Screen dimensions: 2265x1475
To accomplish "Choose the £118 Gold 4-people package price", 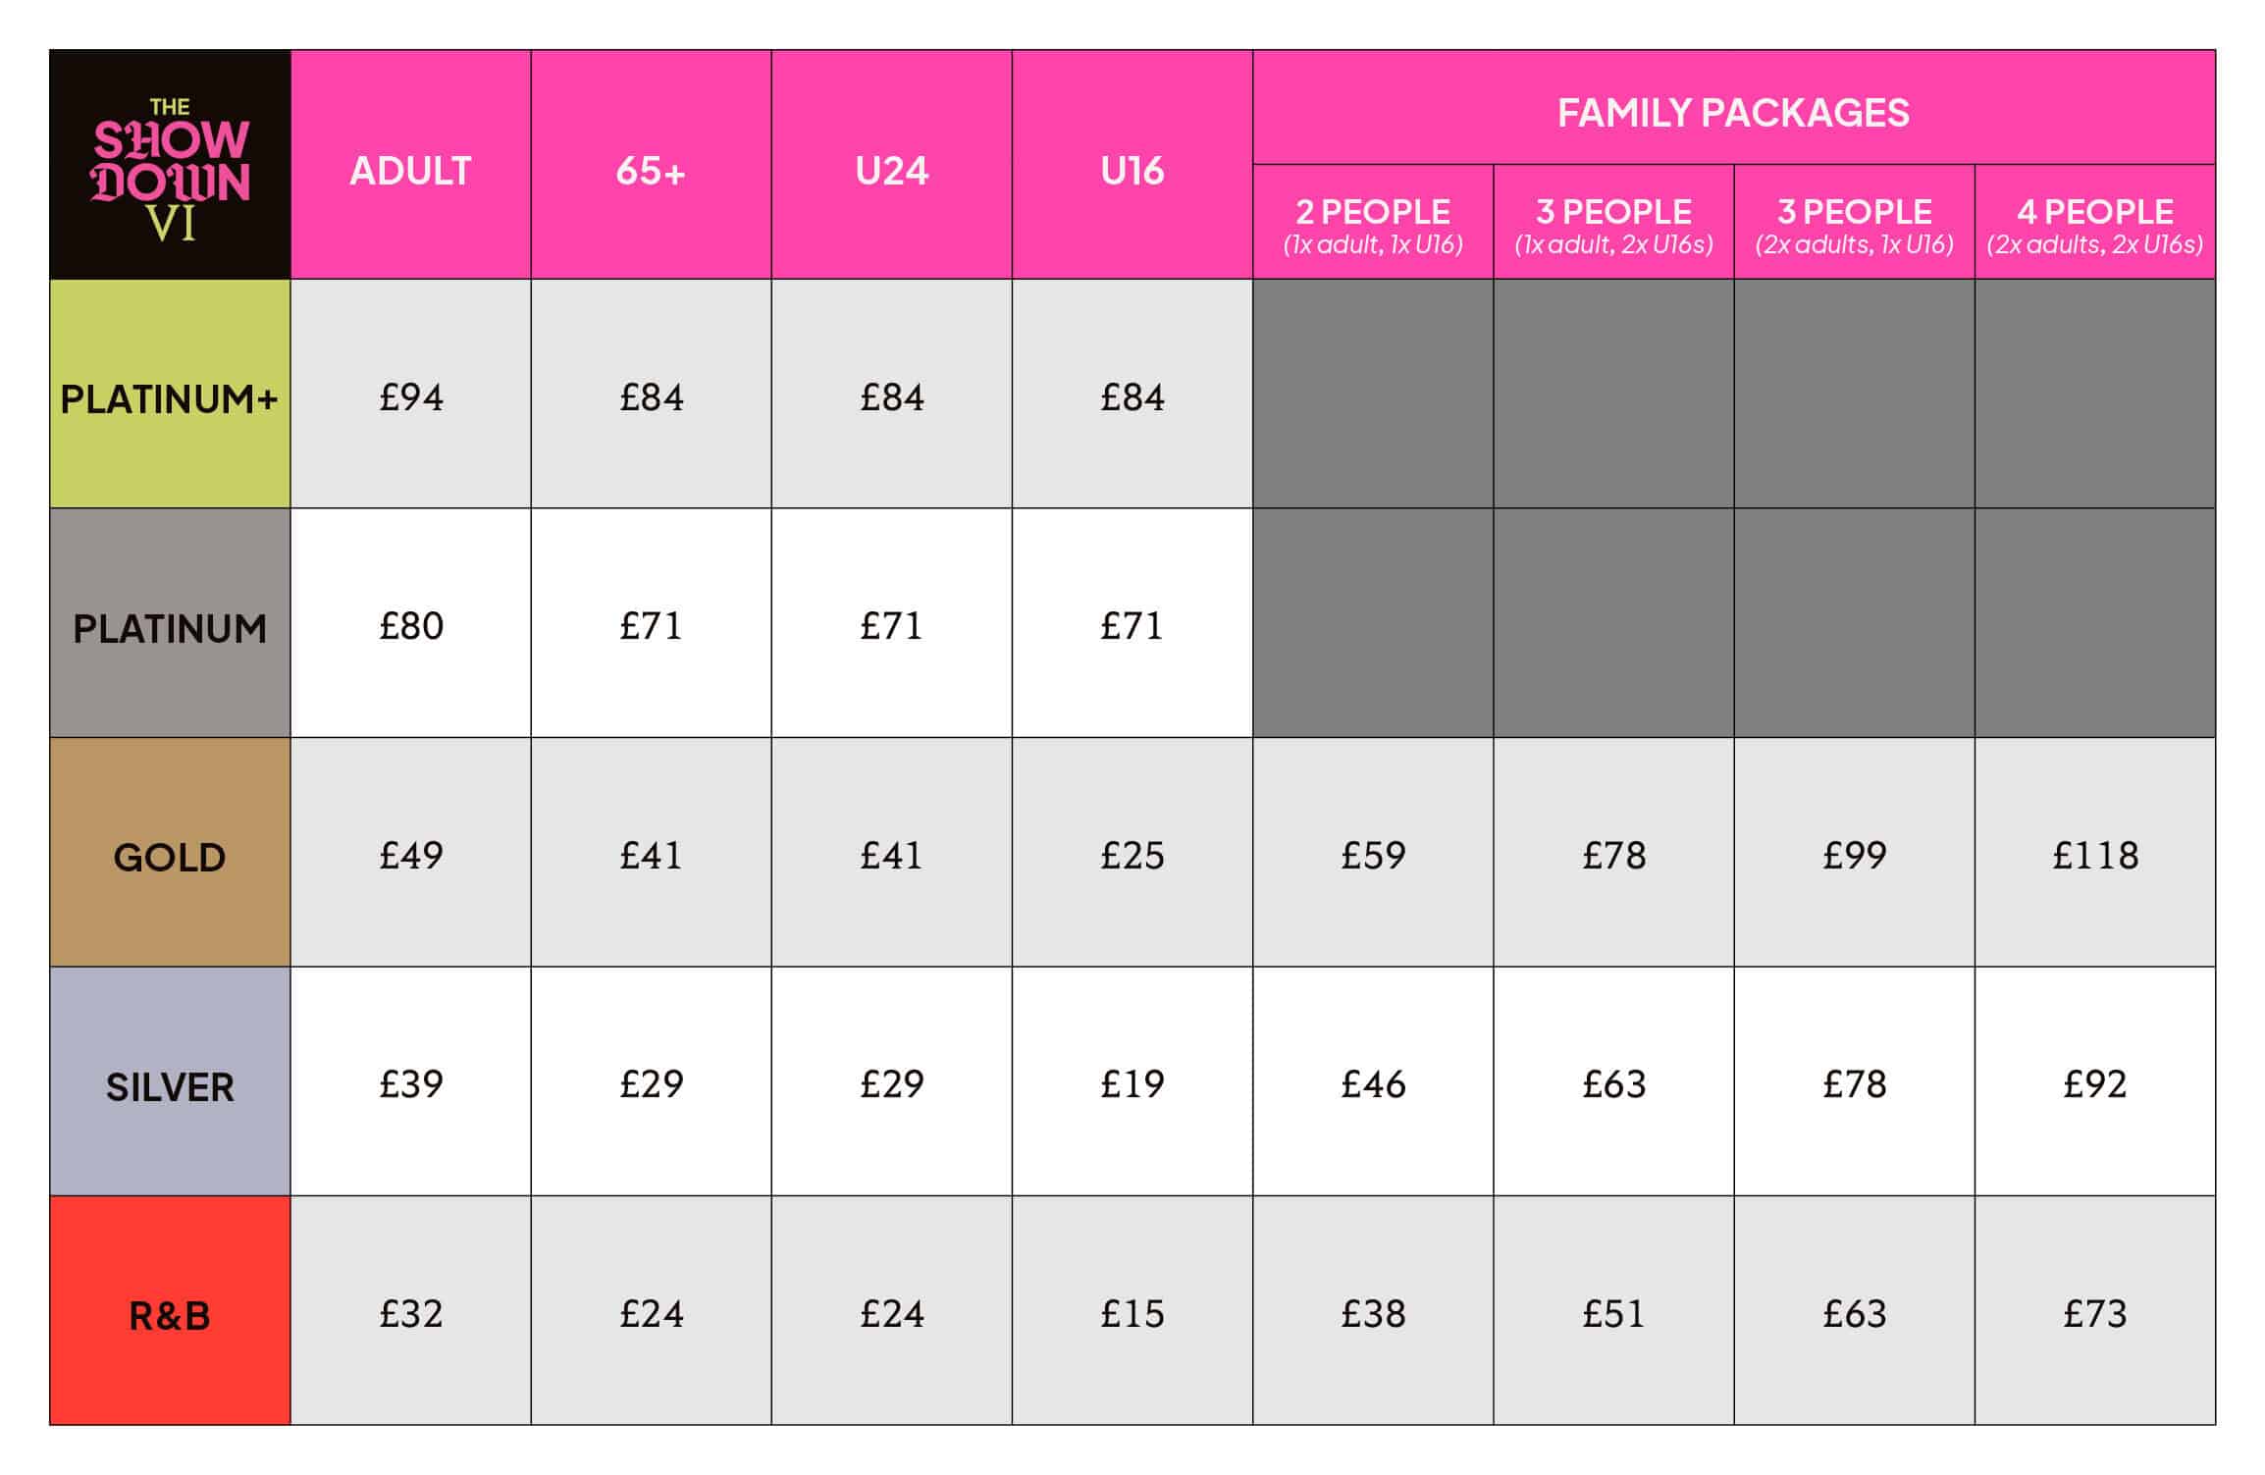I will tap(2094, 856).
